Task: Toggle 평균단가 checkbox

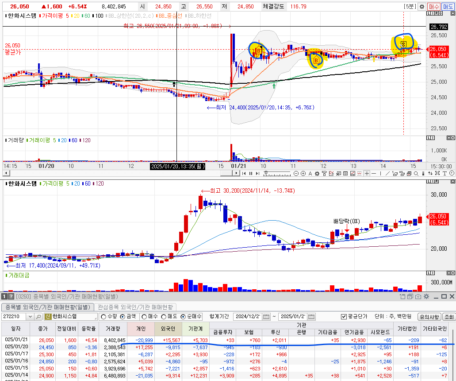Action: tap(344, 317)
